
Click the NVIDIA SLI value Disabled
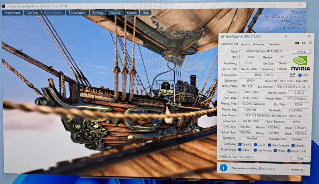click(252, 138)
